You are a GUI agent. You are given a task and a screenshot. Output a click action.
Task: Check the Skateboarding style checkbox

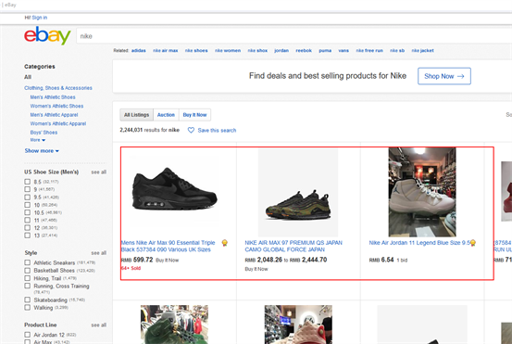tap(28, 299)
